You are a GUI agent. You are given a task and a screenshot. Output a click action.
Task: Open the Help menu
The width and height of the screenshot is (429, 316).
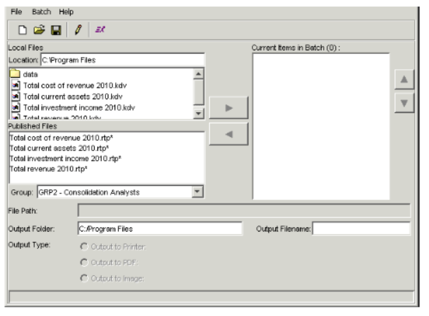coord(66,12)
